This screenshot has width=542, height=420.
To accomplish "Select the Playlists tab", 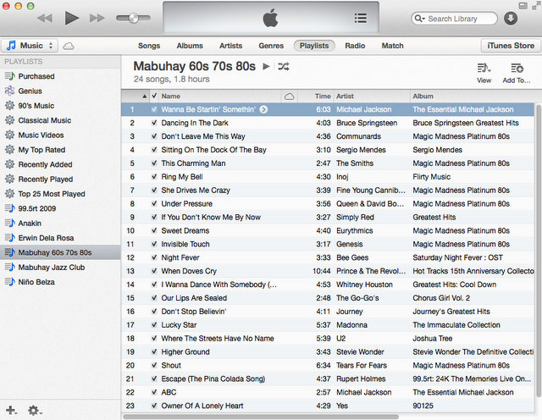I will 314,46.
